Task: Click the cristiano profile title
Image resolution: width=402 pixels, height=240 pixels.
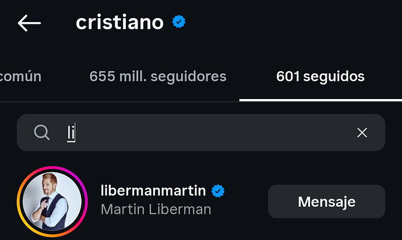Action: coord(120,22)
